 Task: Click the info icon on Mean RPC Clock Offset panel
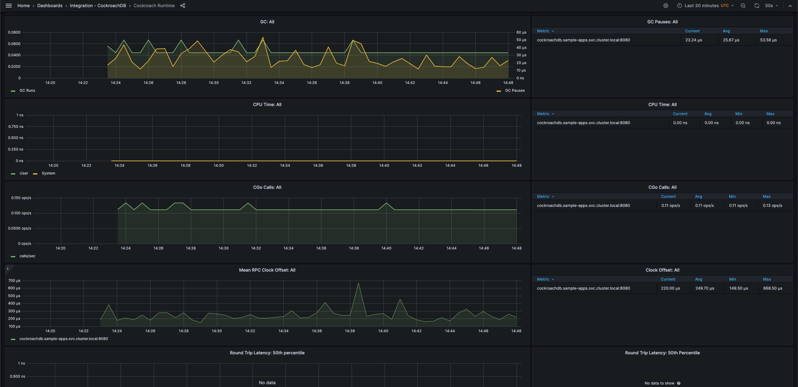pos(8,268)
